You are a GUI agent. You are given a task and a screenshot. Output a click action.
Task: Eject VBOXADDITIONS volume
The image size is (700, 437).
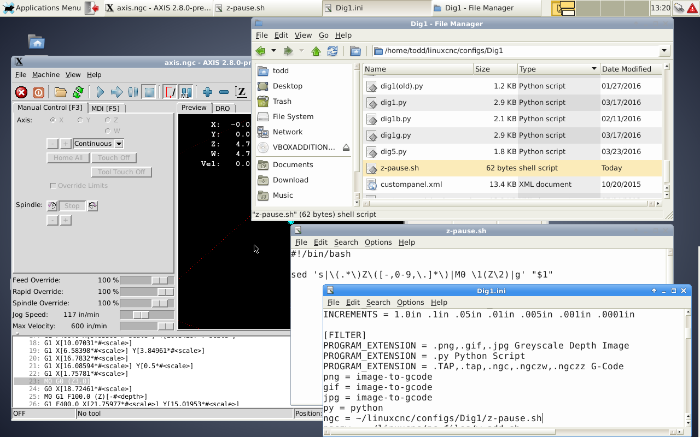(346, 147)
